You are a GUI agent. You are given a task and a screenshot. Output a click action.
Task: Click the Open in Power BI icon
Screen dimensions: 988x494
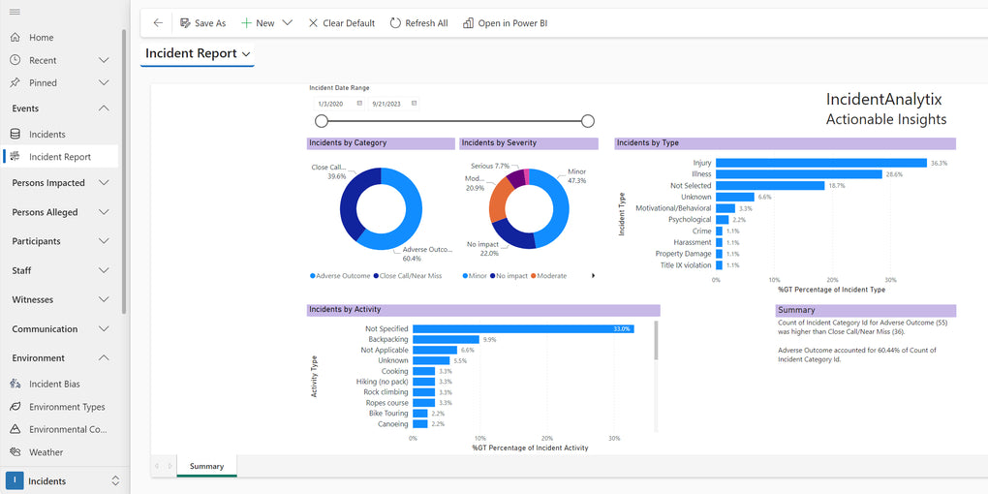click(x=469, y=23)
